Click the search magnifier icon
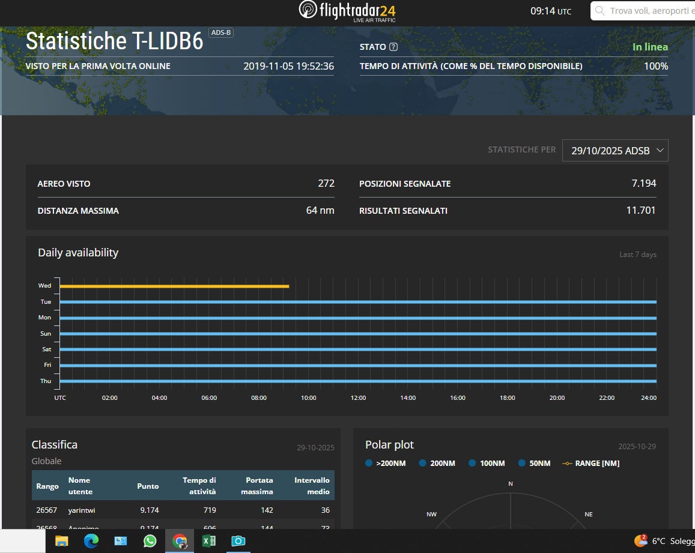The height and width of the screenshot is (553, 695). pos(599,11)
